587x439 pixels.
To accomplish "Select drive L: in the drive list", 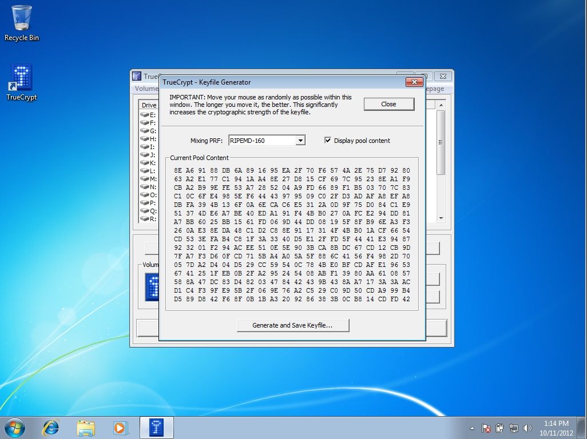I will [x=149, y=171].
